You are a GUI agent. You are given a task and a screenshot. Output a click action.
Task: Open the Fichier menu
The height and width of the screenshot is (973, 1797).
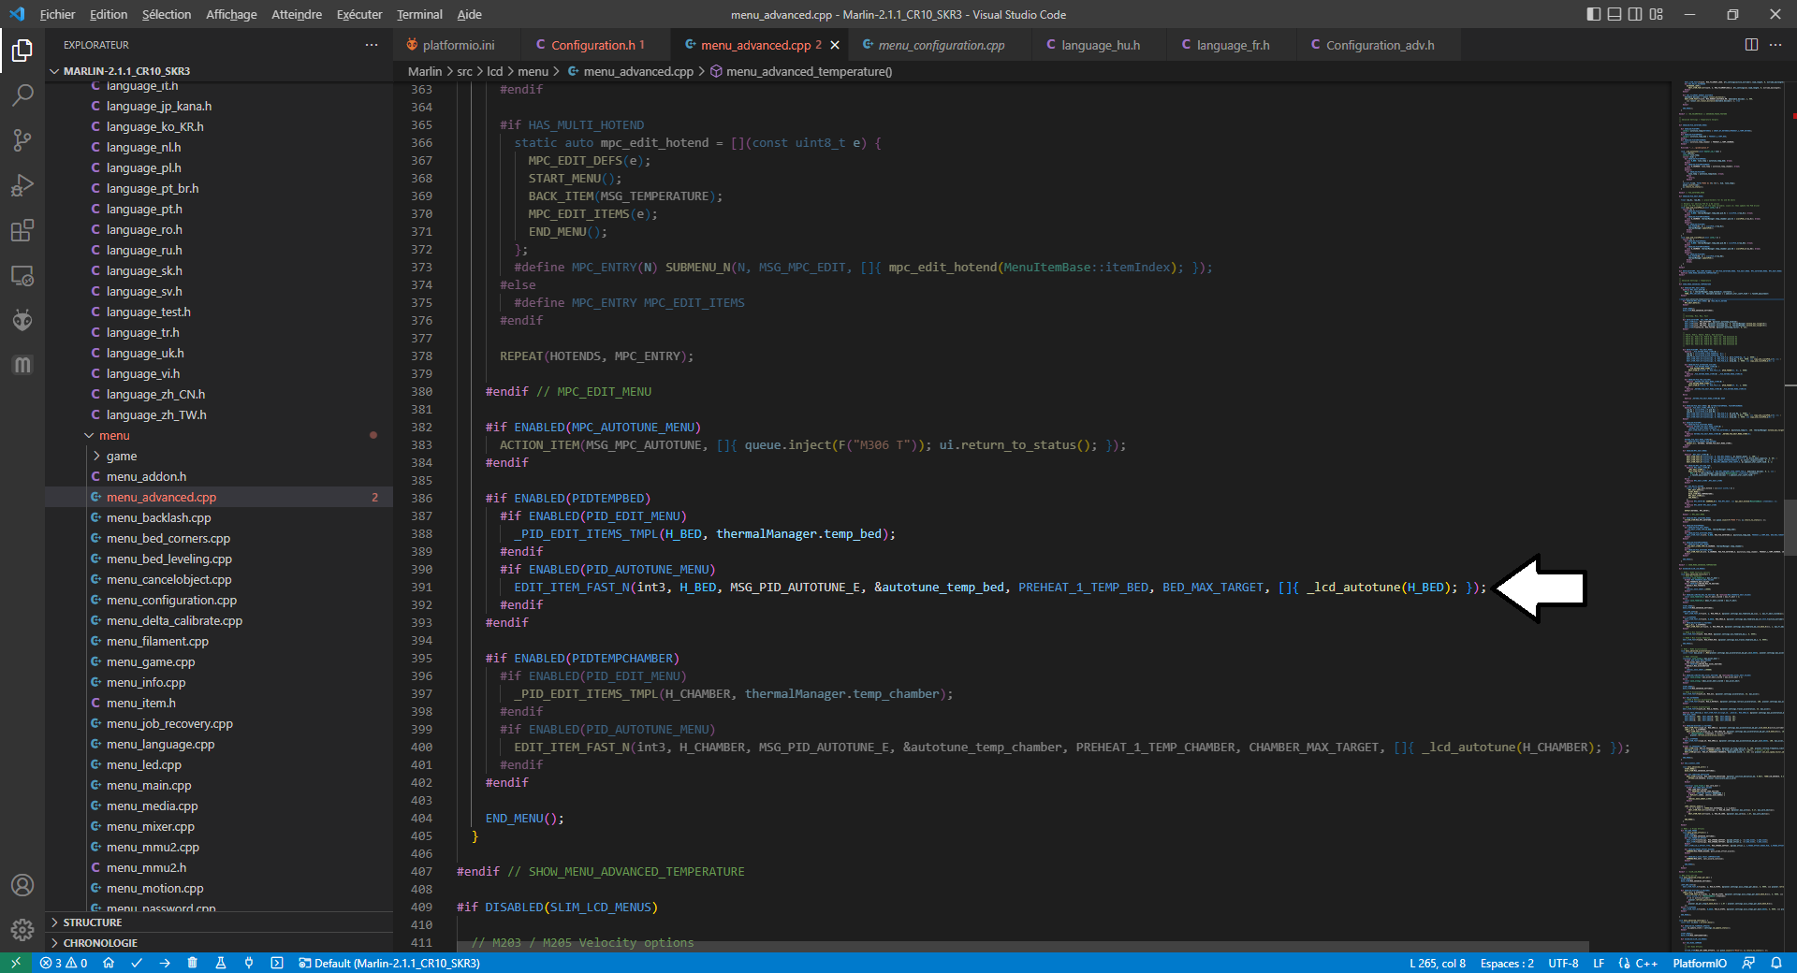point(57,14)
